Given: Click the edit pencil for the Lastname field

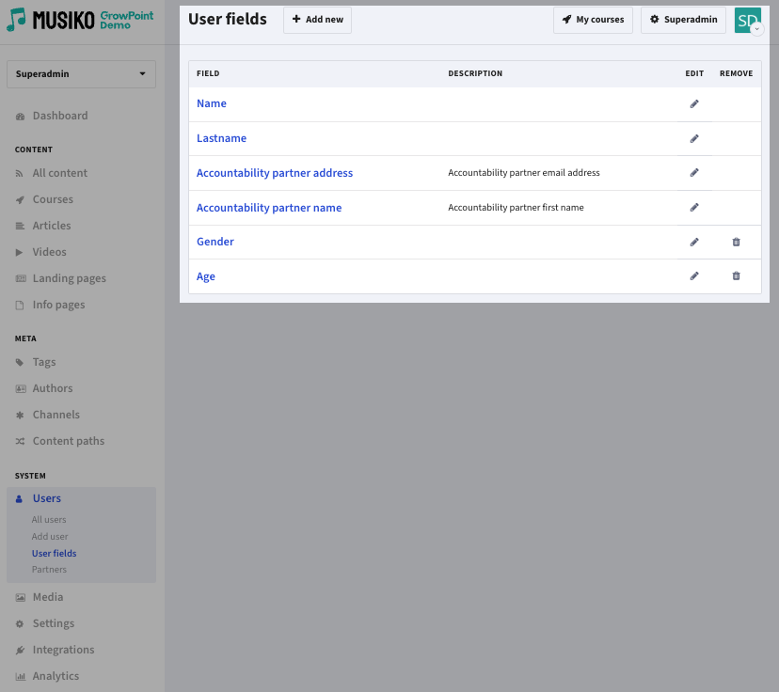Looking at the screenshot, I should tap(694, 138).
